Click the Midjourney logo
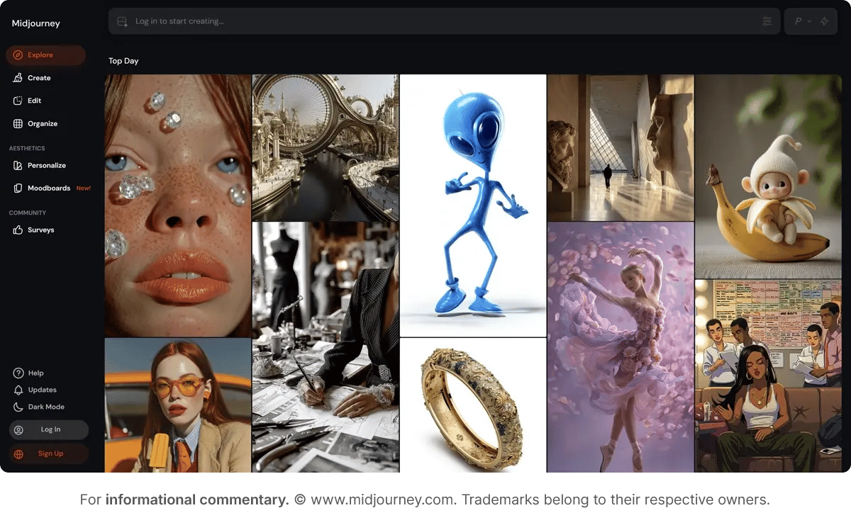The width and height of the screenshot is (851, 508). [x=35, y=23]
